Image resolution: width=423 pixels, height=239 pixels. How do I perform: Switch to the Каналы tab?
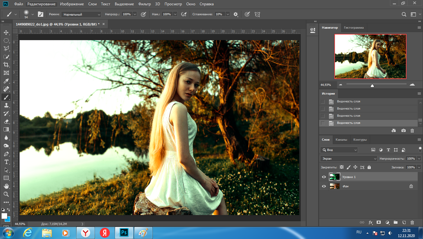point(341,140)
